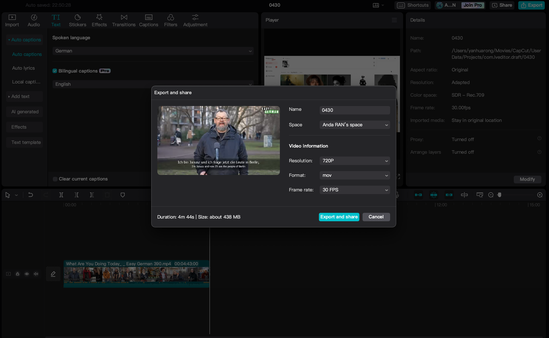Switch to the Filters tab
The height and width of the screenshot is (338, 549).
coord(170,21)
